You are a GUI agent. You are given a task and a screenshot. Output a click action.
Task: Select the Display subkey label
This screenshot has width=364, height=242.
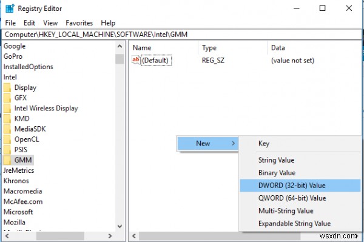(x=25, y=88)
